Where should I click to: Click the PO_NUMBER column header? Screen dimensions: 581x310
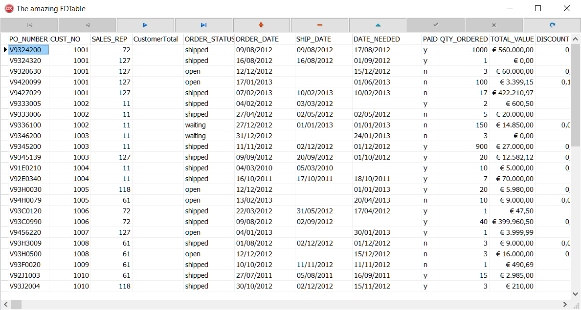(28, 39)
